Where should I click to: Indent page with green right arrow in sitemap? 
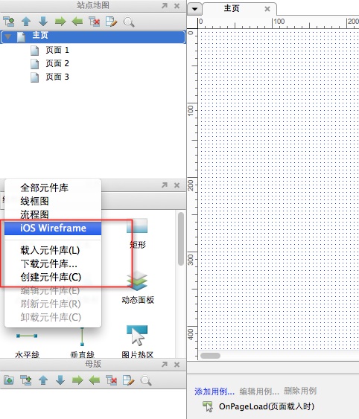tap(60, 22)
